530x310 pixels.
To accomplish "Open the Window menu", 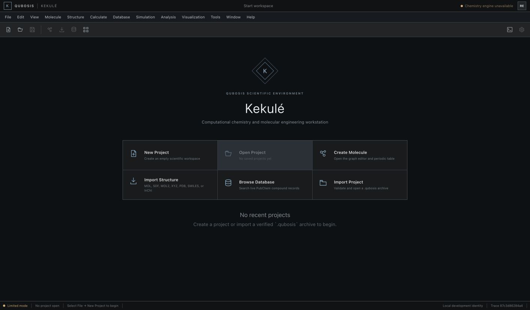I will coord(234,17).
